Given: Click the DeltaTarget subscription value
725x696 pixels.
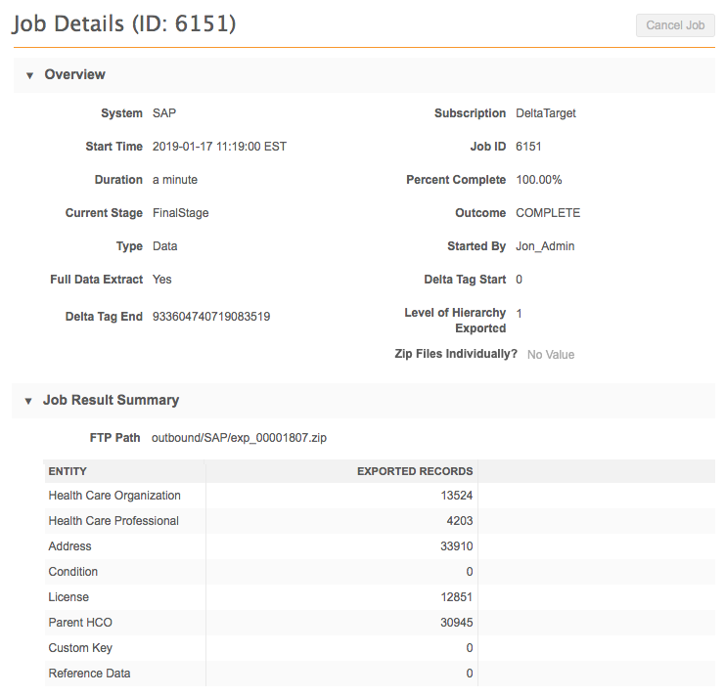Looking at the screenshot, I should 545,113.
